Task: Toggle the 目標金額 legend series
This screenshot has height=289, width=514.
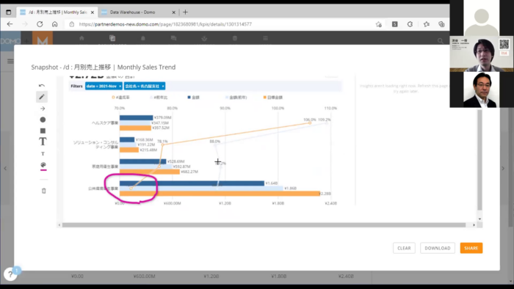Action: coord(272,98)
